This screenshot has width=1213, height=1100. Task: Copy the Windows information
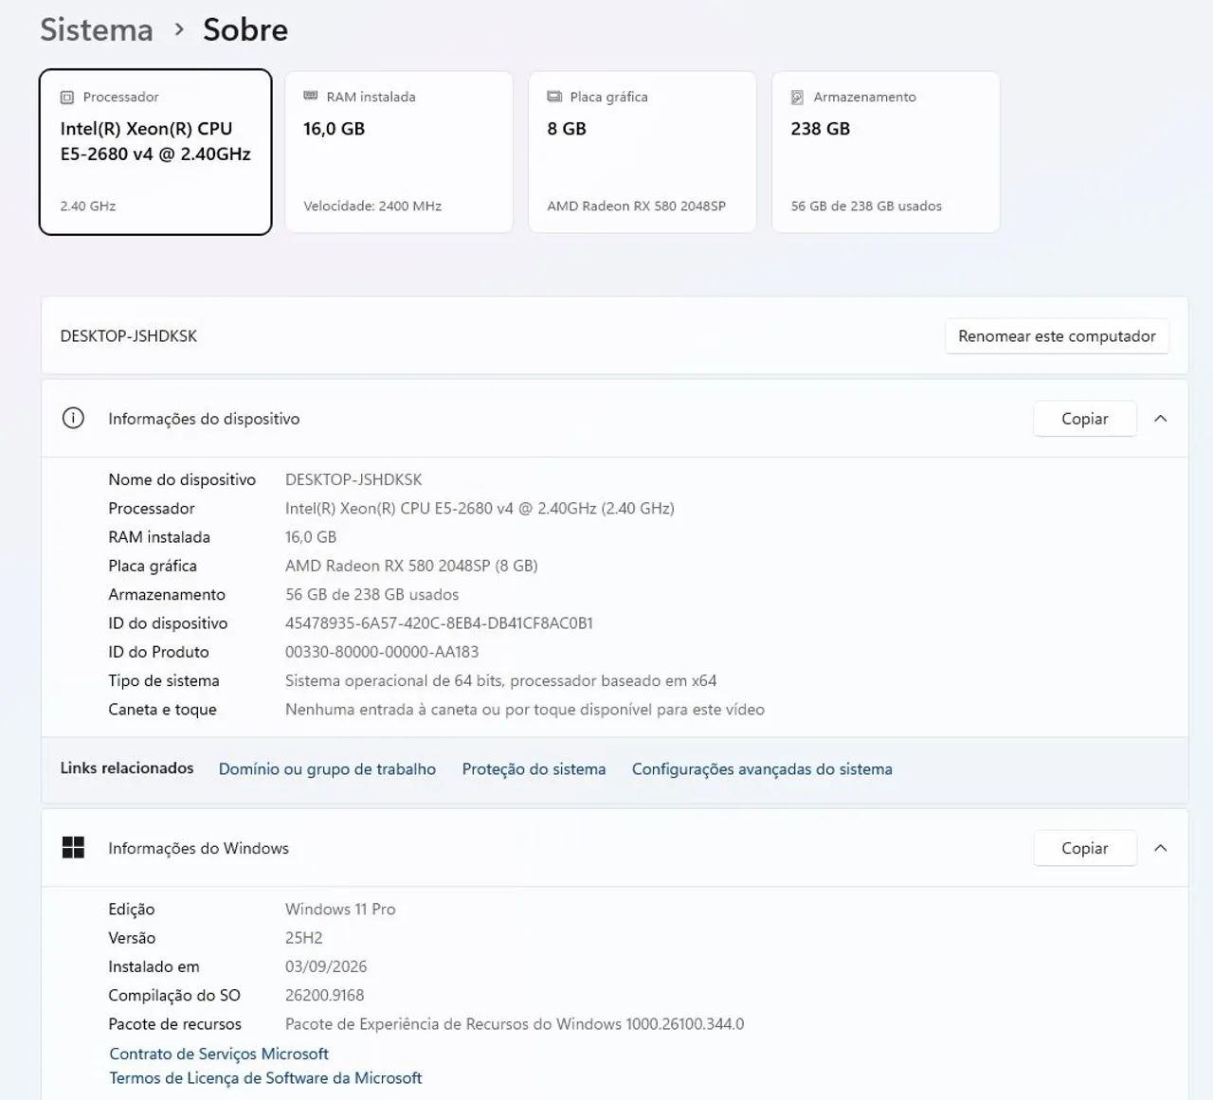pos(1084,848)
